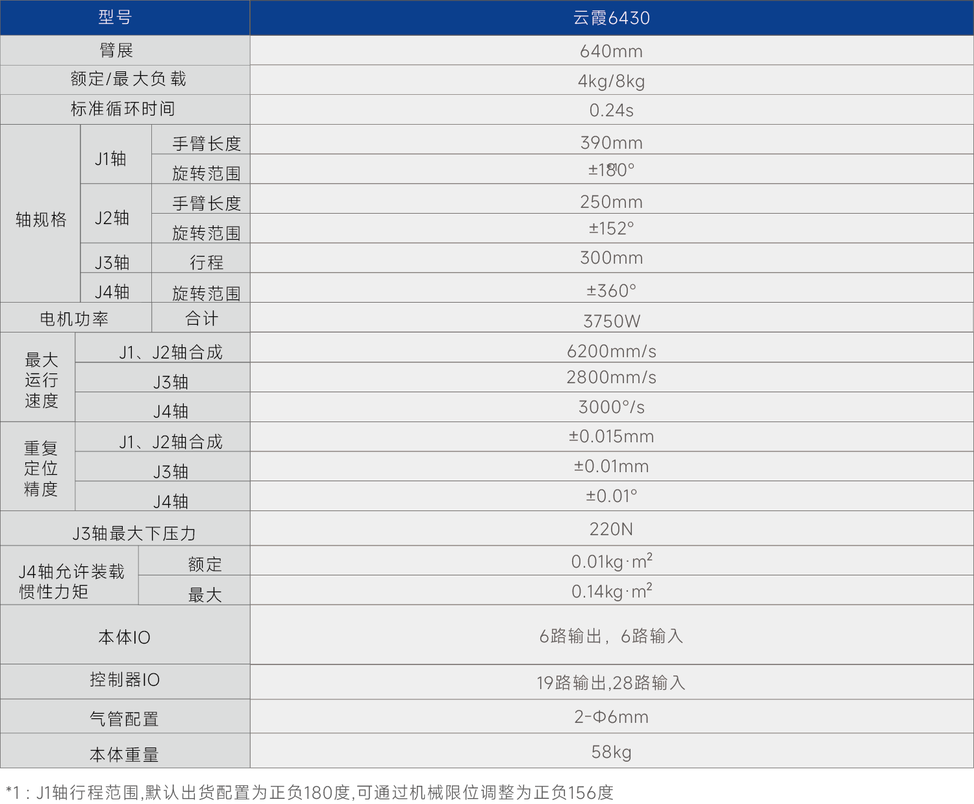Viewport: 974px width, 804px height.
Task: Select the '本体IO' label
Action: [x=124, y=637]
